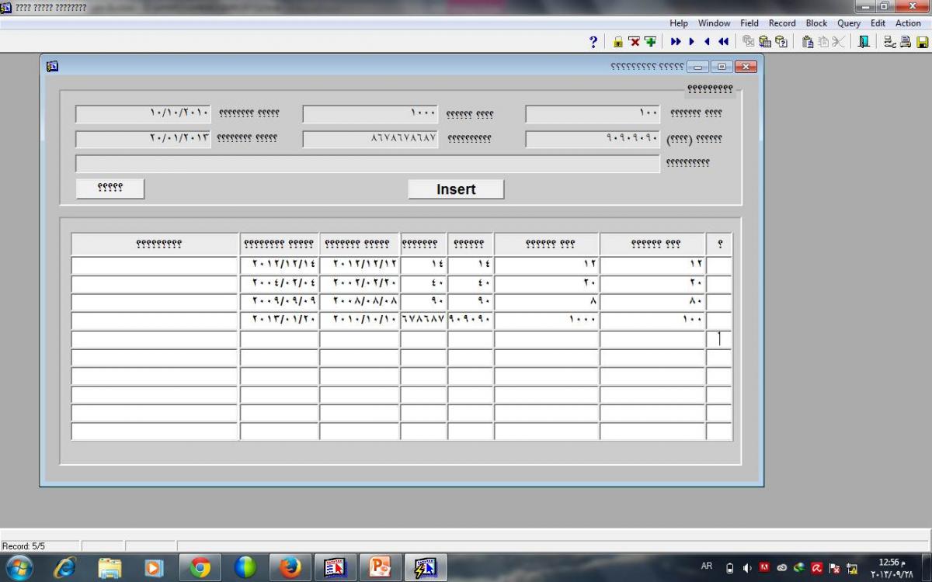Open the Query menu
932x582 pixels.
pyautogui.click(x=848, y=23)
